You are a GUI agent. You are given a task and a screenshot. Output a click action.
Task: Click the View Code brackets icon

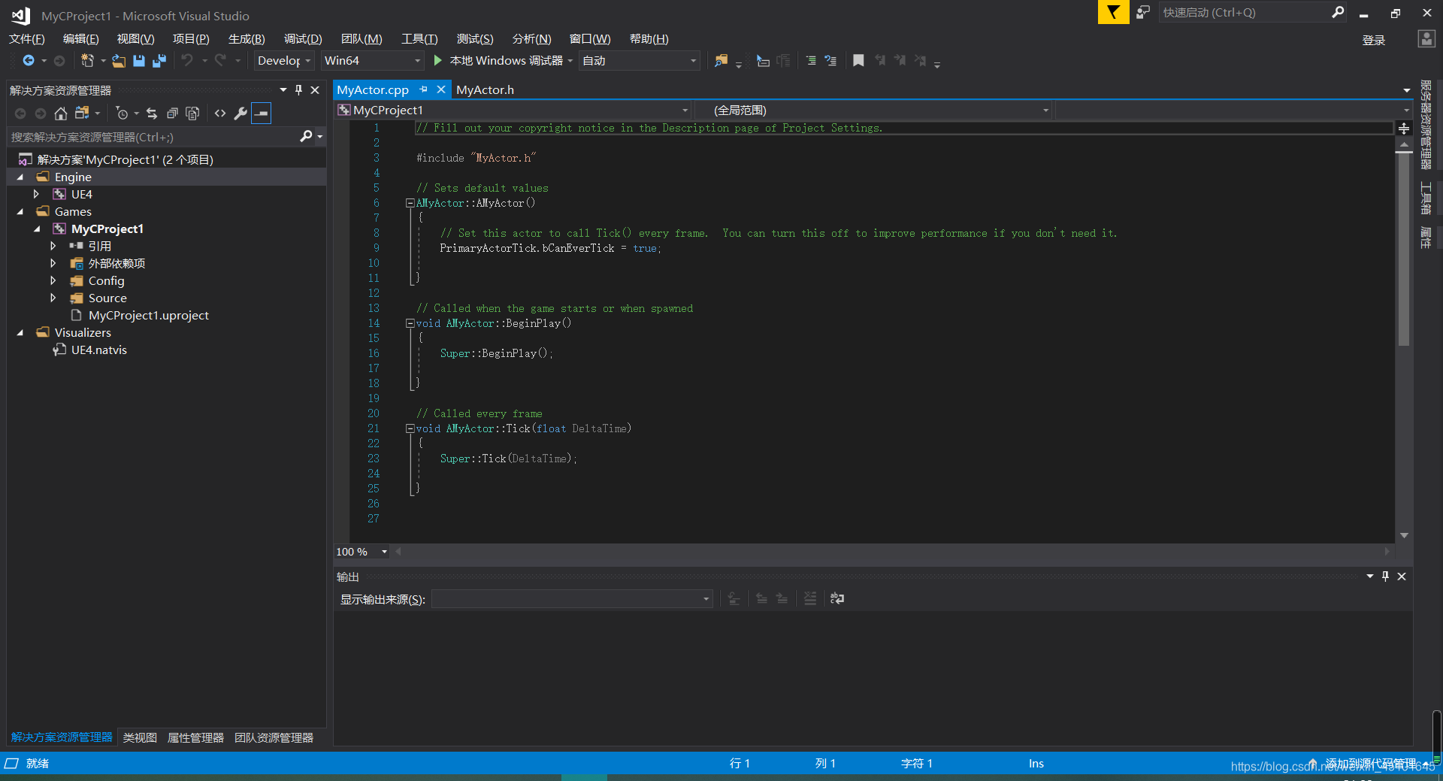click(x=220, y=114)
